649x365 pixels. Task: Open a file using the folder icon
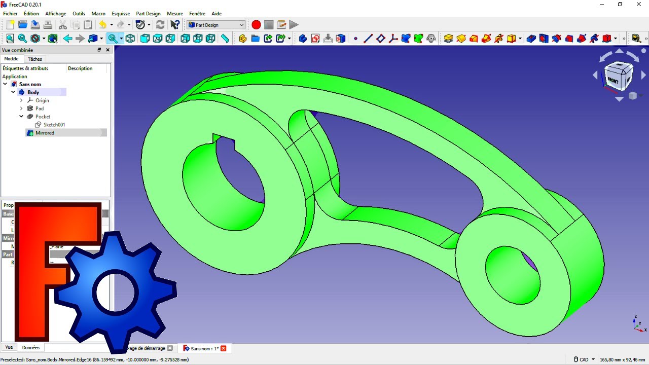pos(23,25)
